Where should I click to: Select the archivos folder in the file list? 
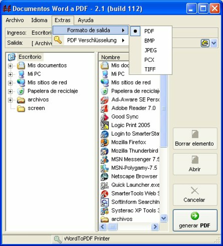coord(122,219)
